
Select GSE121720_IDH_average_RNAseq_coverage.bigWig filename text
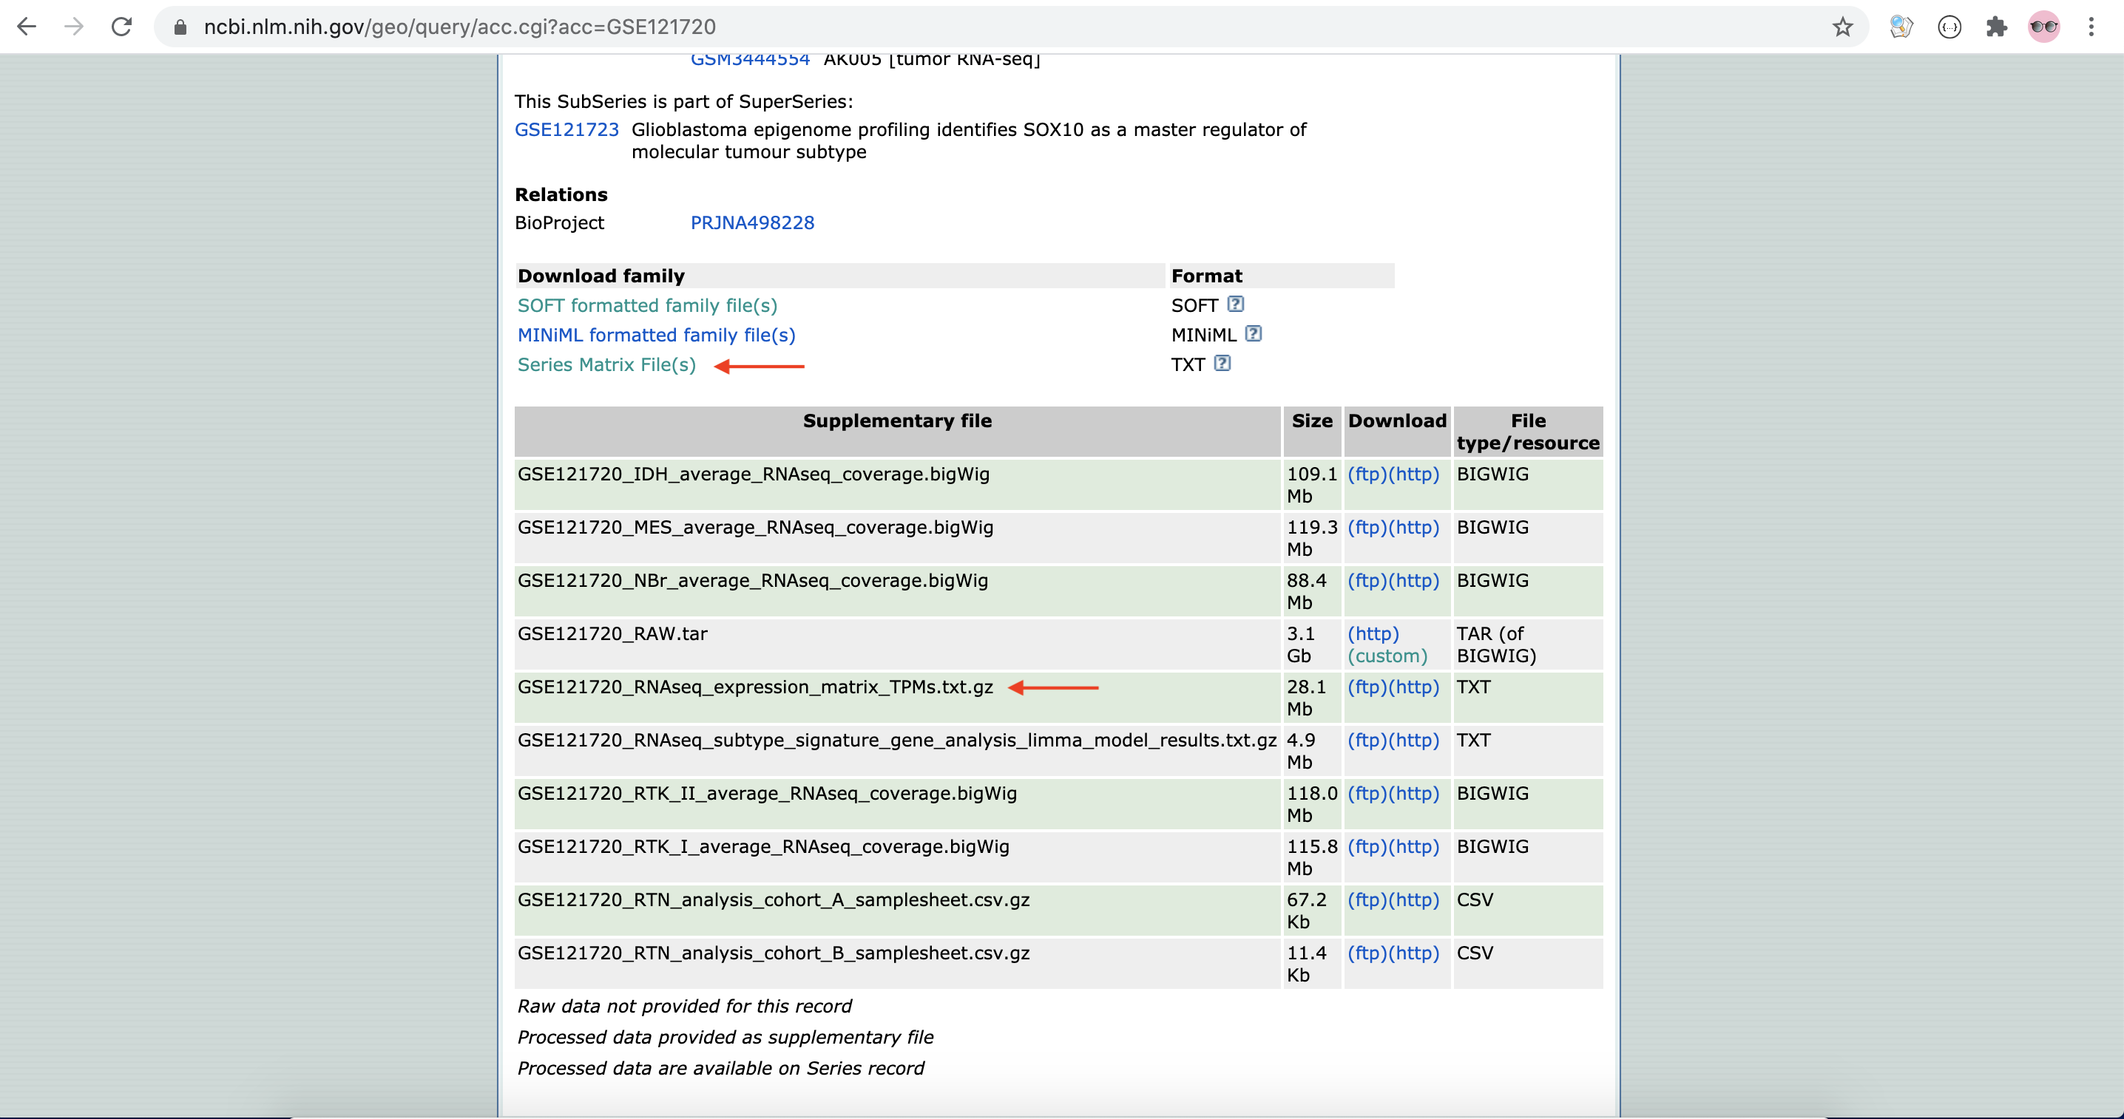pyautogui.click(x=754, y=475)
